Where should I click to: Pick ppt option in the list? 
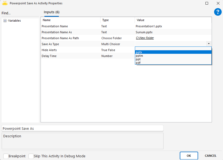173,59
